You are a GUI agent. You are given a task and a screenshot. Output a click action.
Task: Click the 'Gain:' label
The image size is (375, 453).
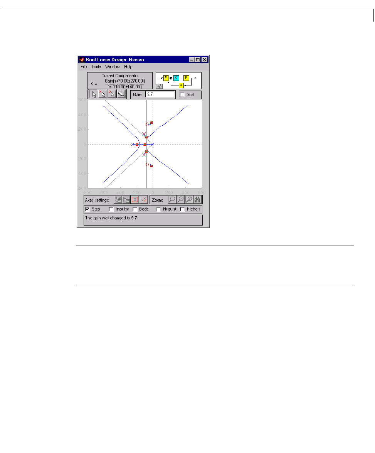(138, 94)
